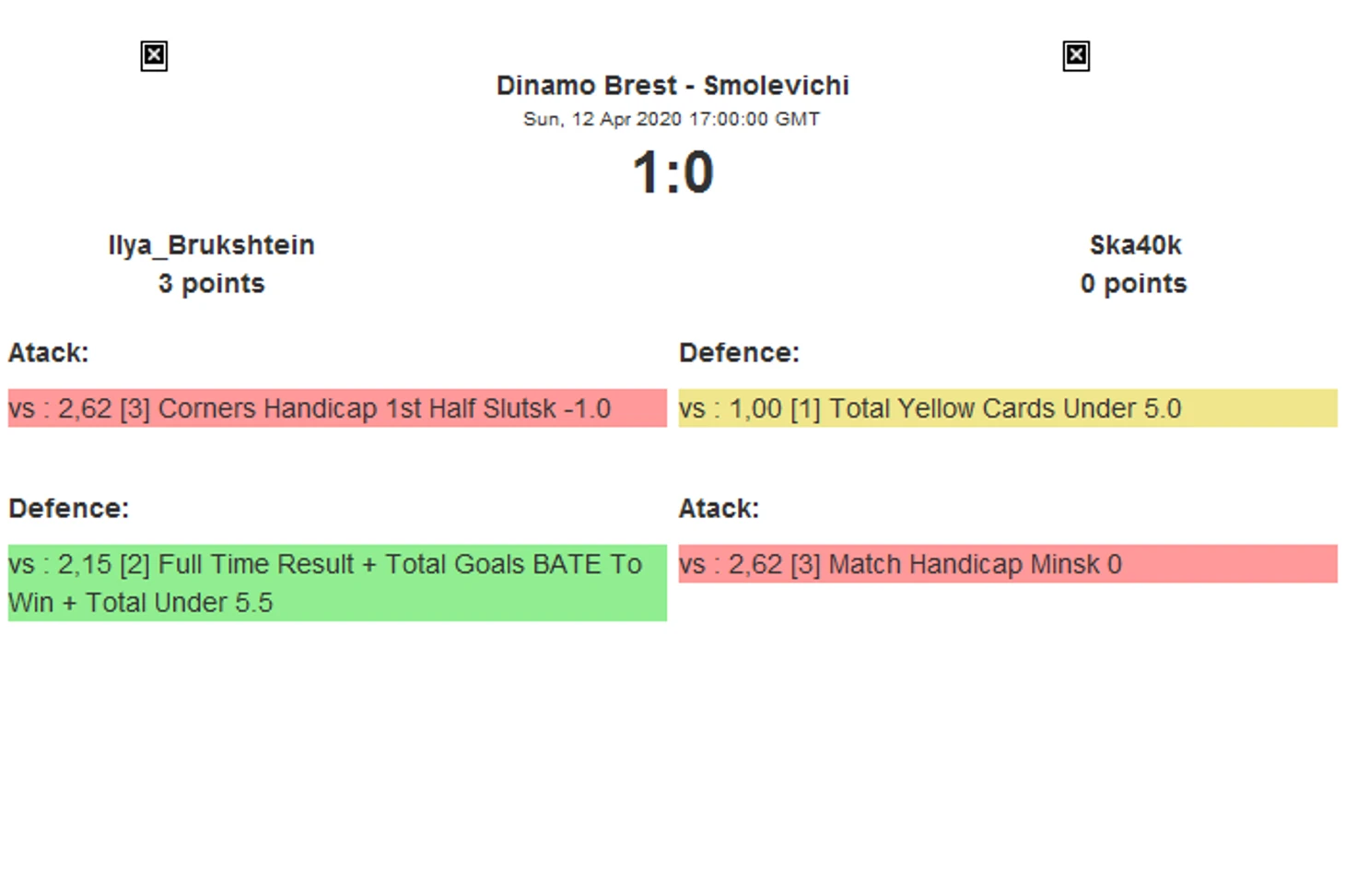
Task: Click the 2,62 odds in Corners Handicap row
Action: pyautogui.click(x=85, y=409)
